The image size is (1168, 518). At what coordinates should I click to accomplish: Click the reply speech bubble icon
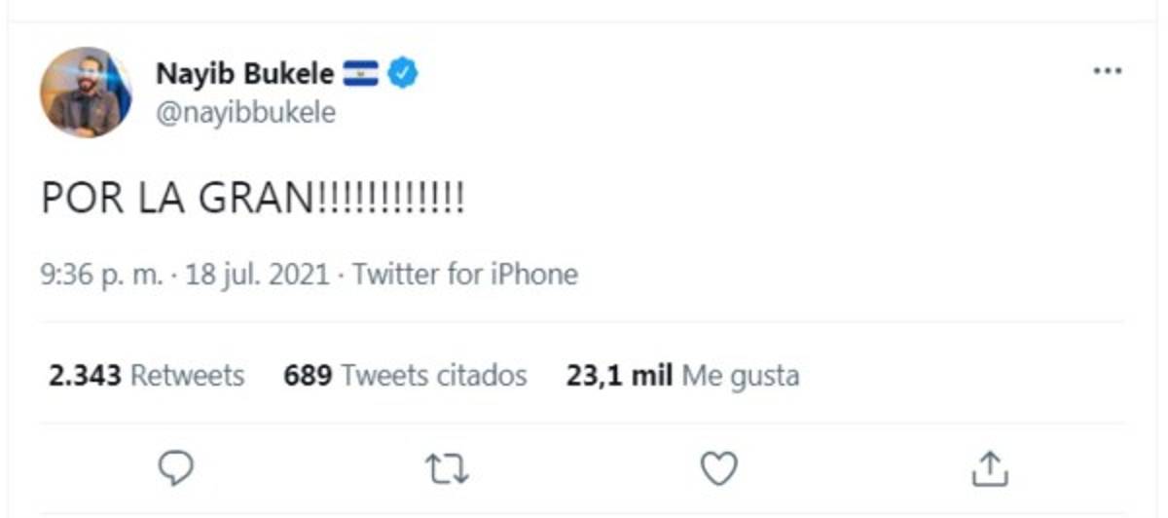[x=177, y=468]
